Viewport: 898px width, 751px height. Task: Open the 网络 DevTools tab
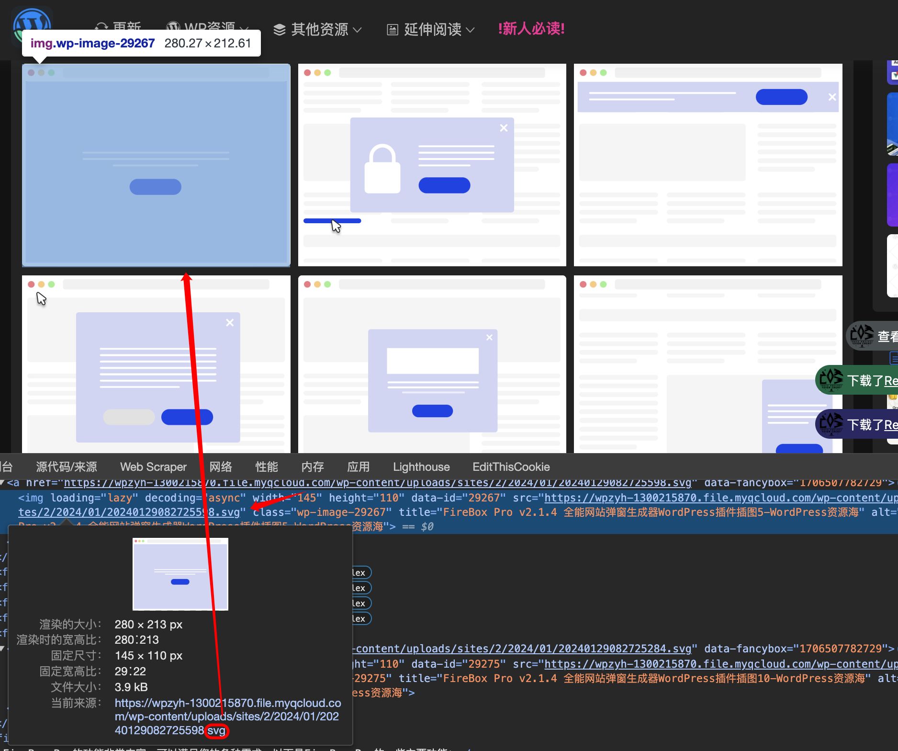pyautogui.click(x=221, y=467)
